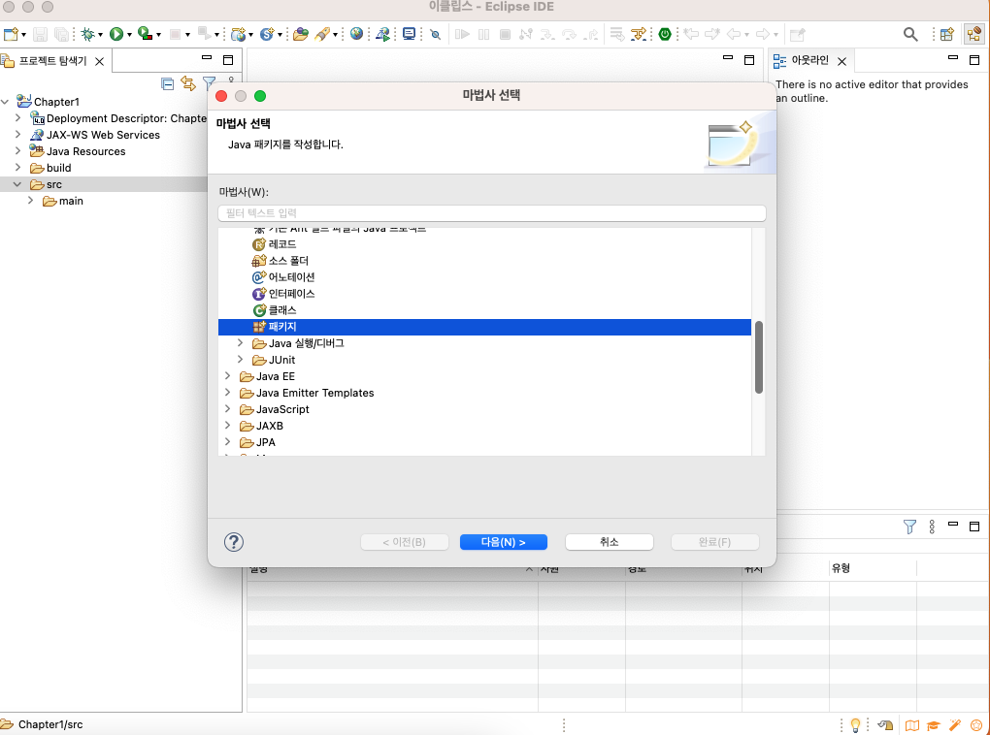The height and width of the screenshot is (735, 990).
Task: Close the 아웃라인 view tab
Action: 841,61
